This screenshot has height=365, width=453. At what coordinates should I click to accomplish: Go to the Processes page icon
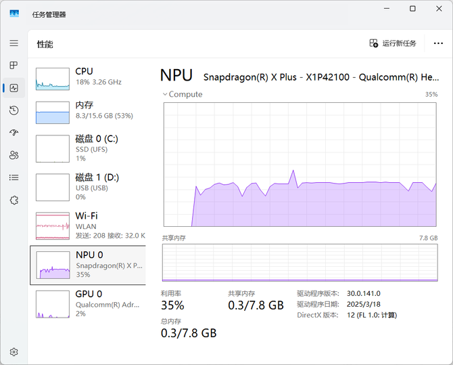14,66
